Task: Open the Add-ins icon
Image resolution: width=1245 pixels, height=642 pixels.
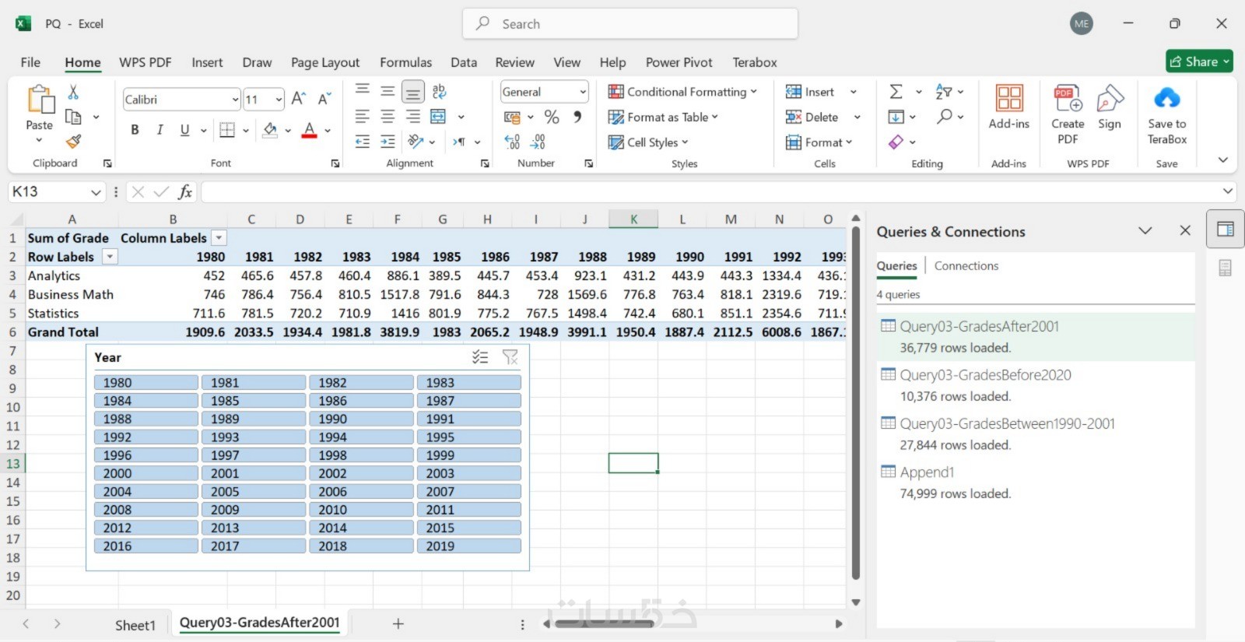Action: coord(1008,107)
